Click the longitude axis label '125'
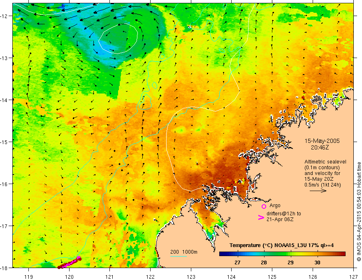The height and width of the screenshot is (280, 362). coord(272,277)
